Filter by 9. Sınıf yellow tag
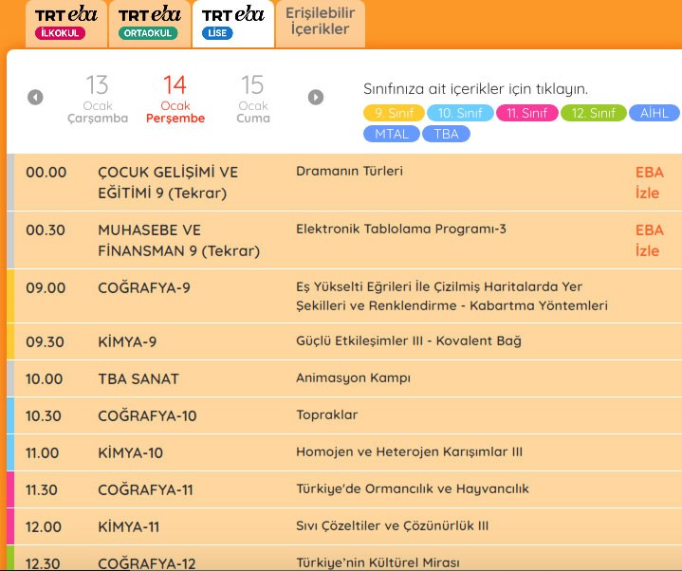Image resolution: width=682 pixels, height=571 pixels. coord(393,113)
